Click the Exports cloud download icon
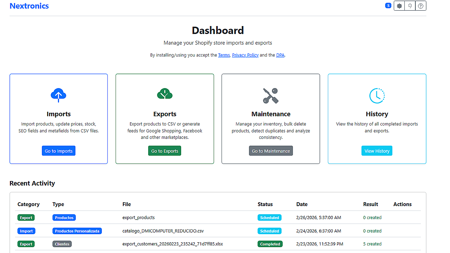 point(165,94)
